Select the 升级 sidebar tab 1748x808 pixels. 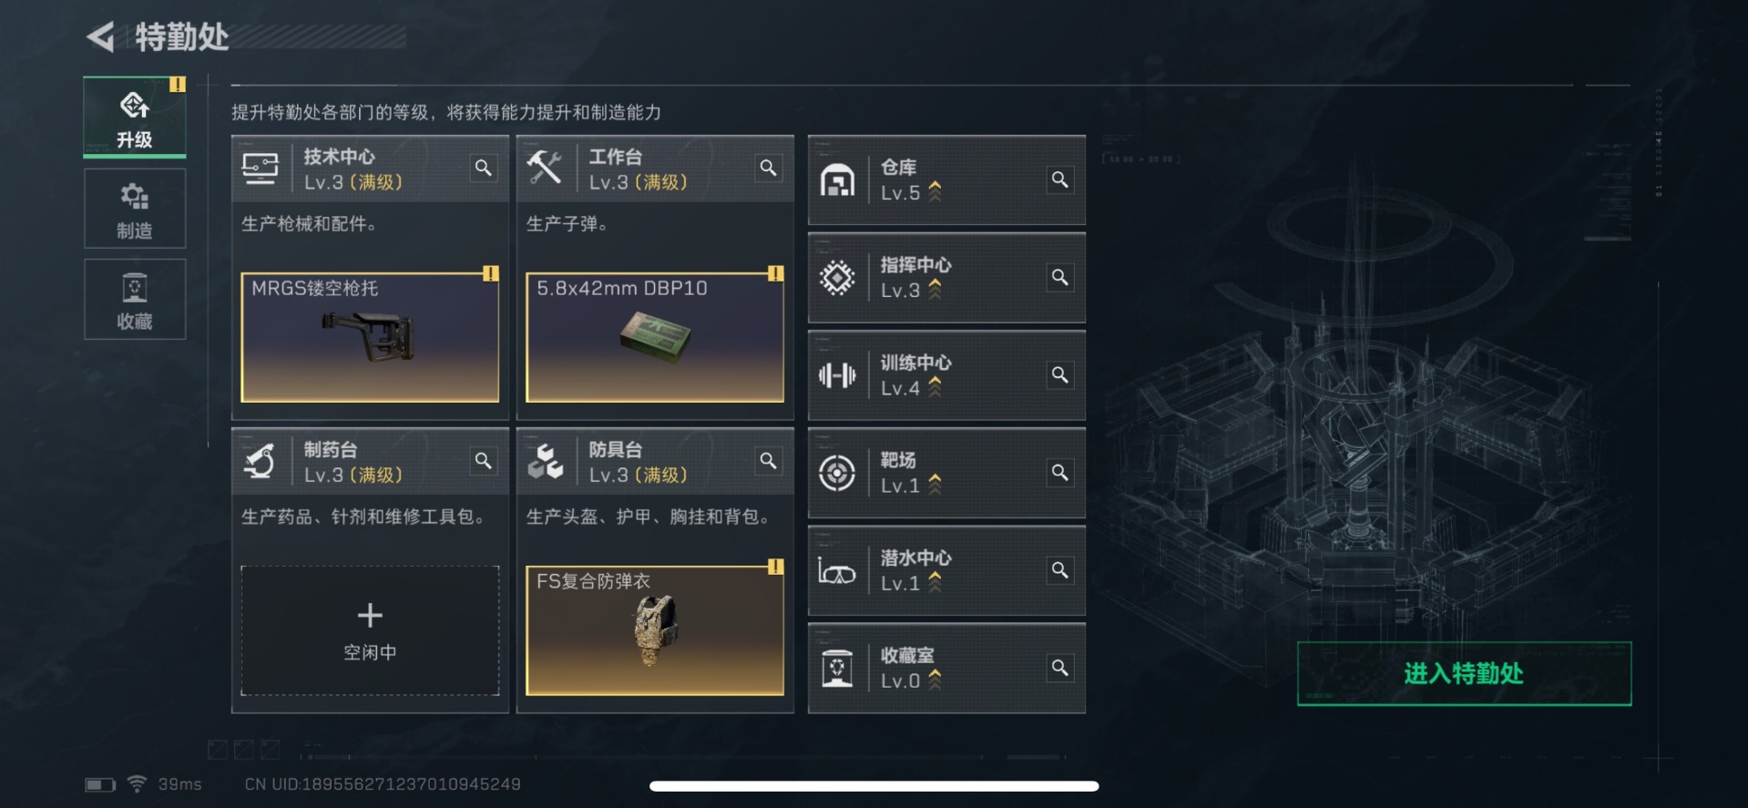point(135,118)
